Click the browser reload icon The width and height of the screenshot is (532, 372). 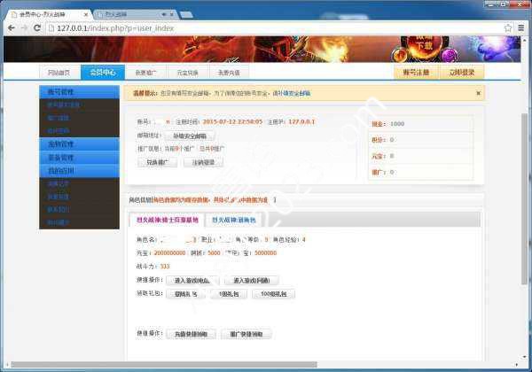point(37,27)
